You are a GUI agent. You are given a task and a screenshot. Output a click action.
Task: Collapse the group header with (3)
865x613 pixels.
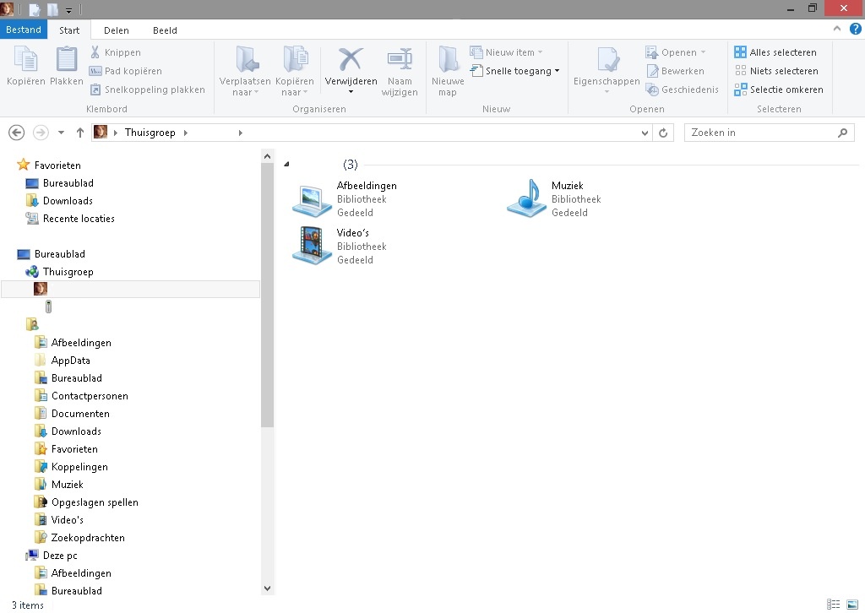(286, 165)
